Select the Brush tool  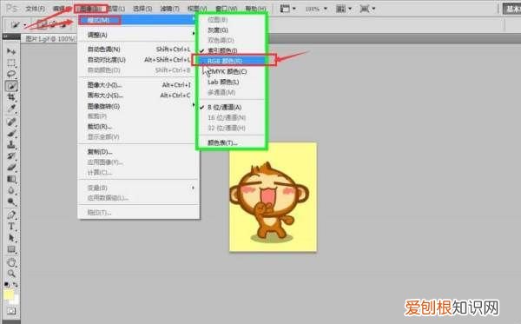tap(11, 133)
